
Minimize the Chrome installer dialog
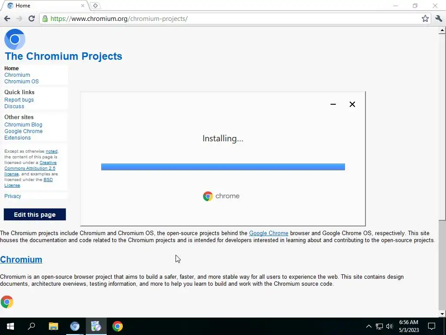point(333,104)
